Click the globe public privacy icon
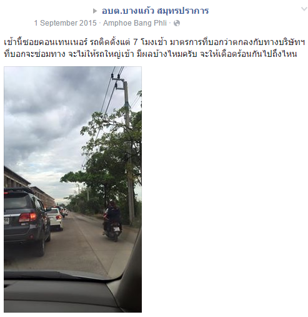Image resolution: width=308 pixels, height=317 pixels. (x=177, y=23)
